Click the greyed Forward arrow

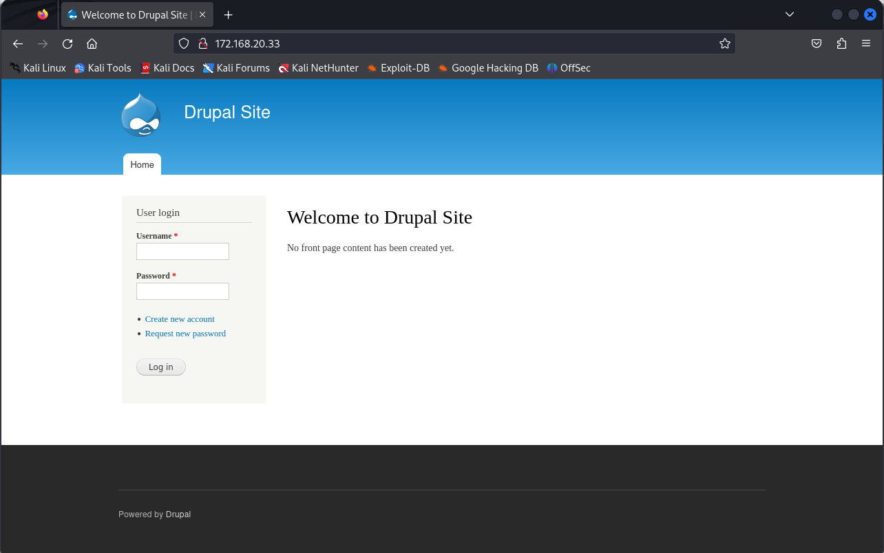(43, 43)
